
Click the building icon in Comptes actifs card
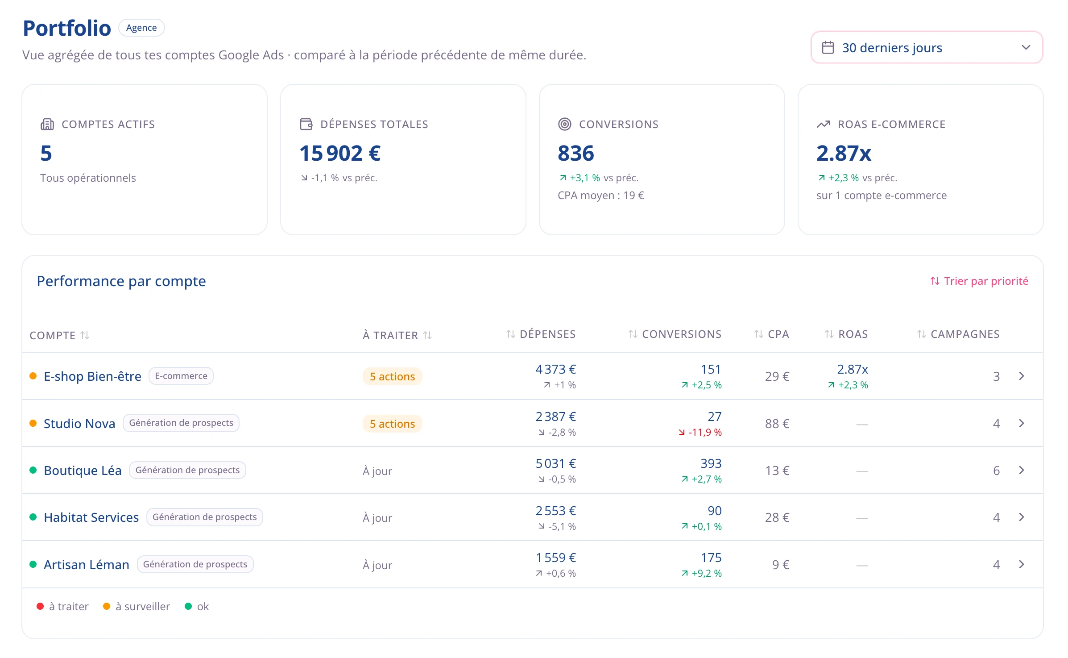47,124
